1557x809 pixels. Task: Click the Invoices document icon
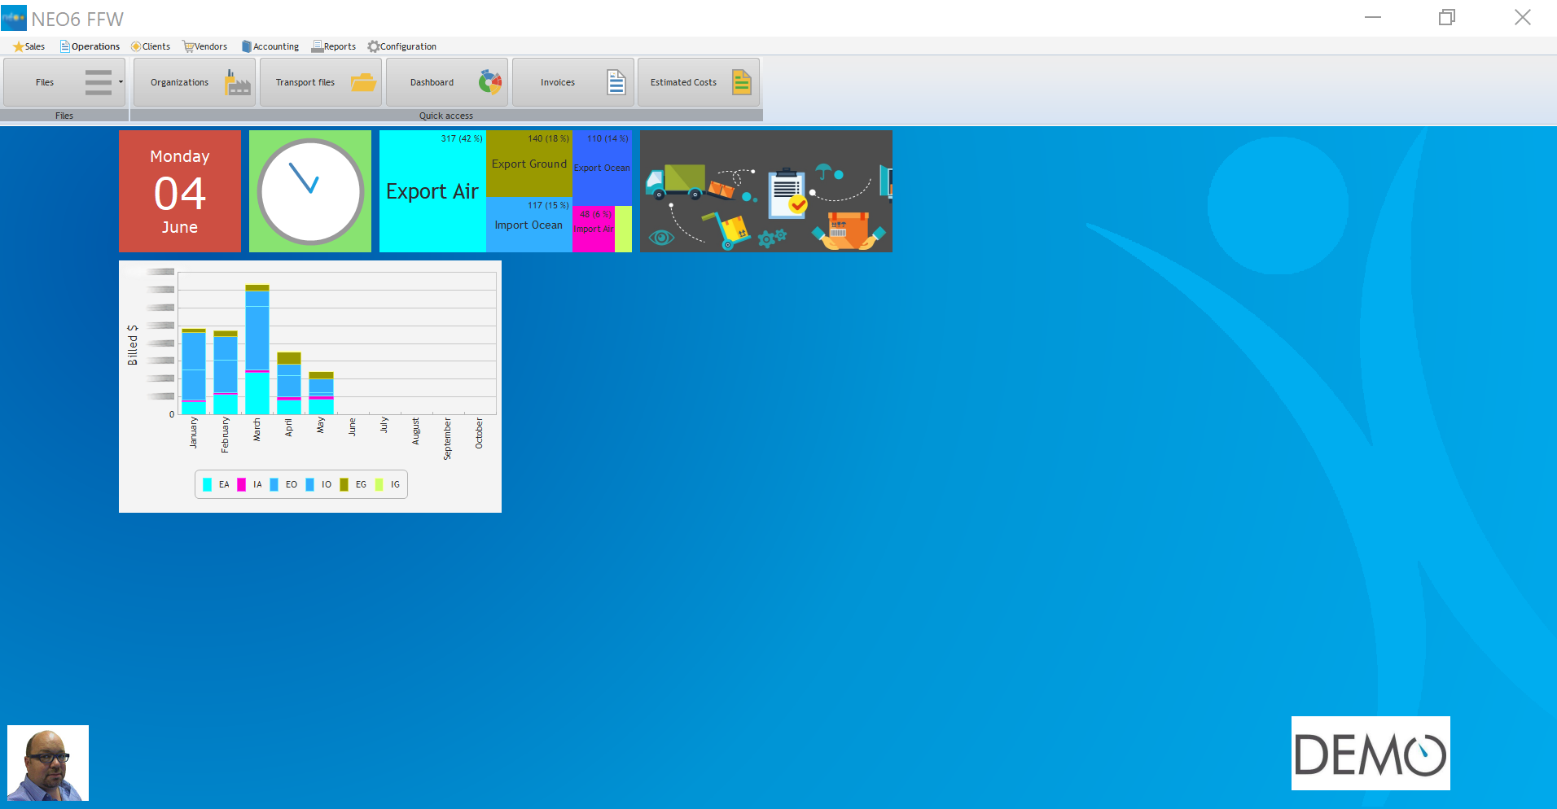tap(616, 82)
